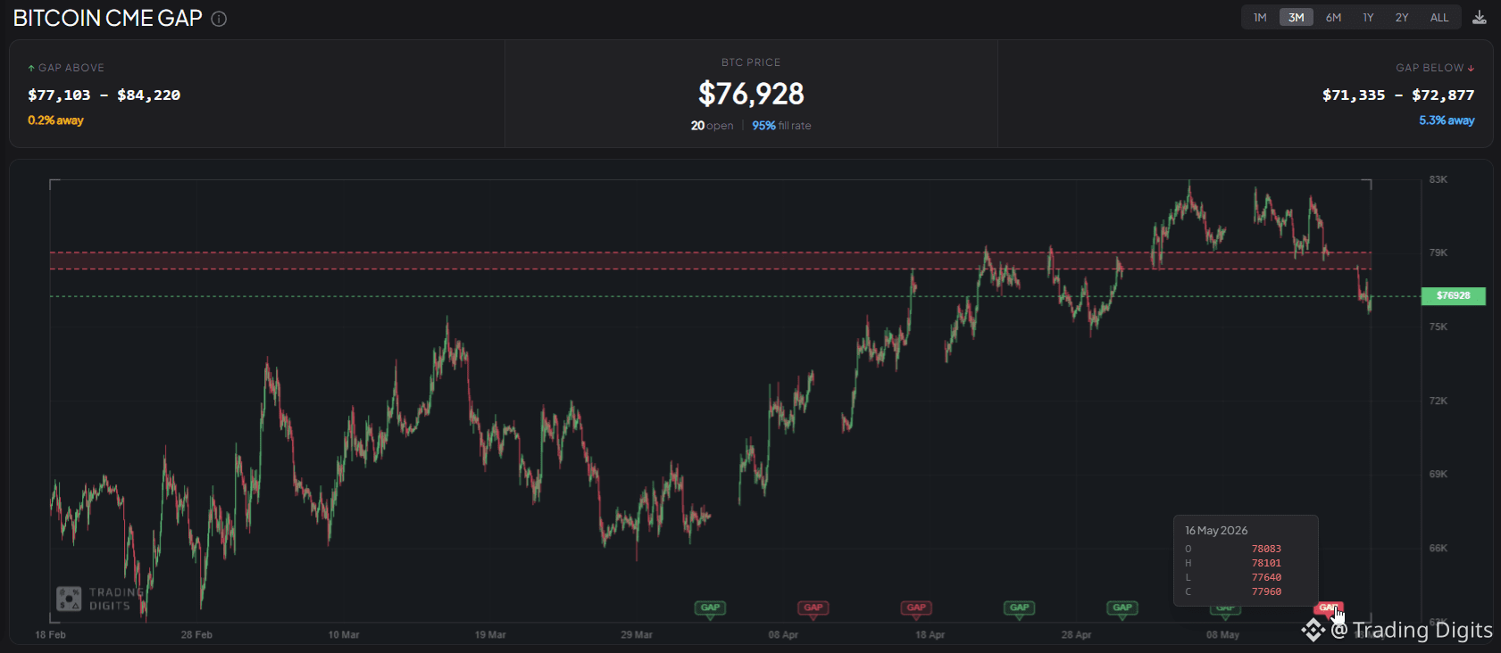This screenshot has height=653, width=1501.
Task: Click the red GAP marker just right of 08 Apr
Action: (x=813, y=608)
